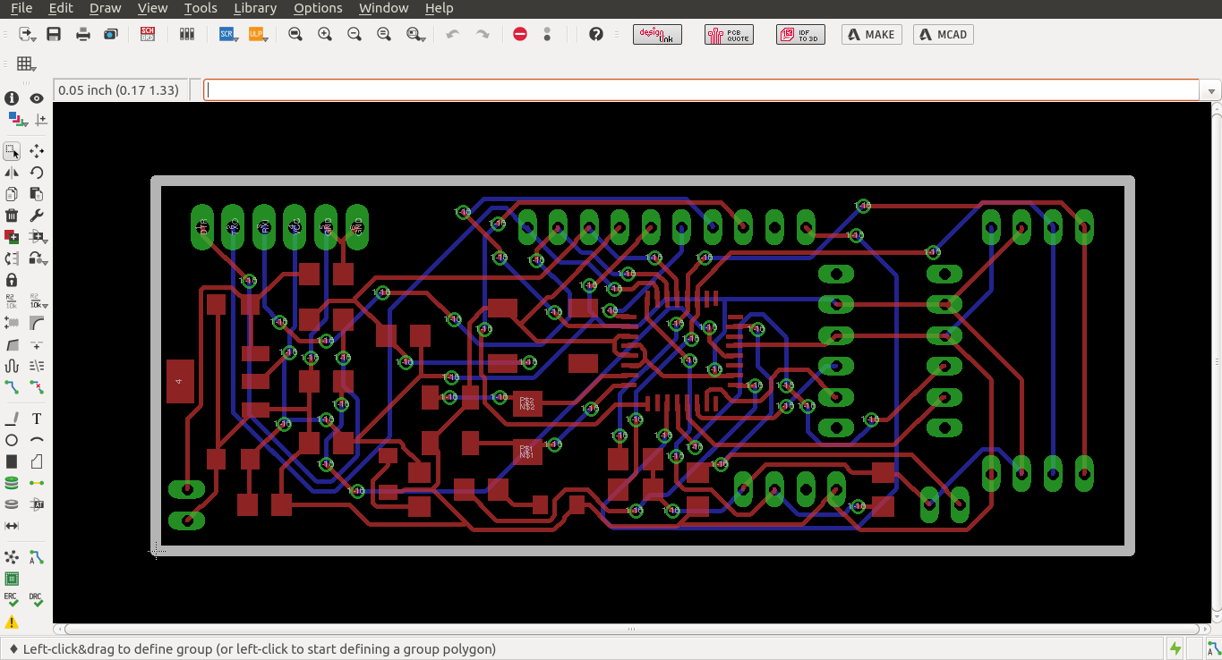The width and height of the screenshot is (1222, 660).
Task: Click into the command line input field
Action: click(x=700, y=90)
